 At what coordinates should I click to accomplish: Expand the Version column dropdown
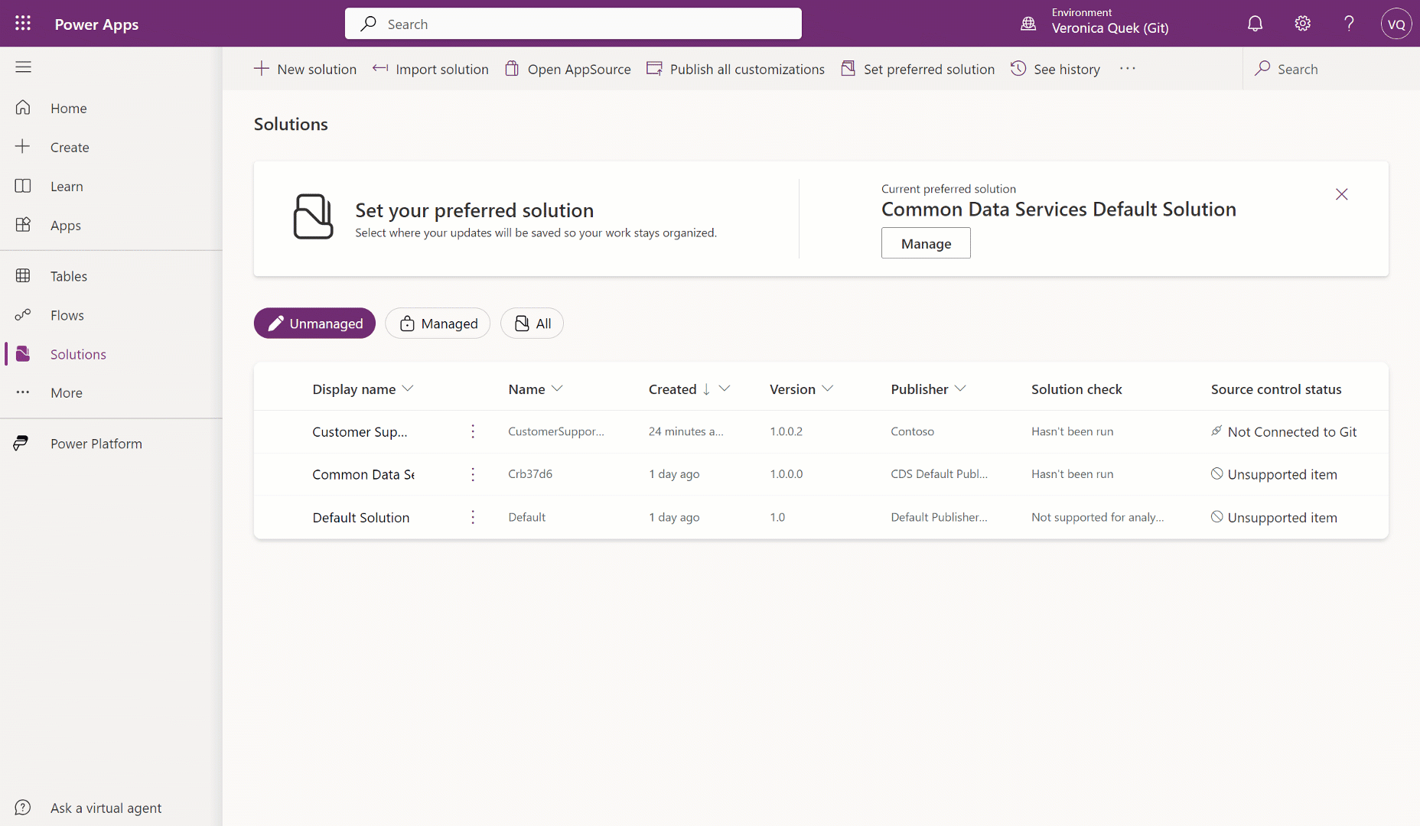tap(827, 389)
